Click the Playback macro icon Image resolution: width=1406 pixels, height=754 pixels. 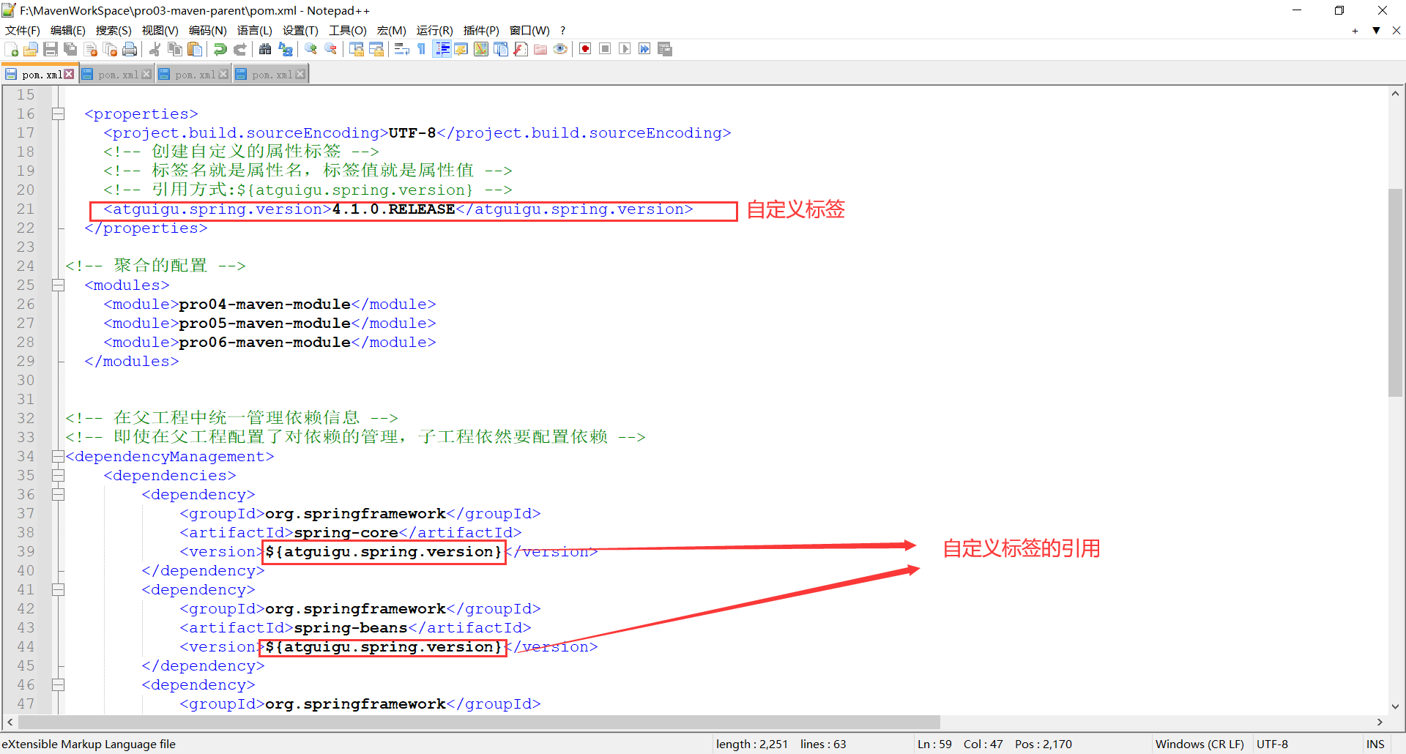click(x=625, y=49)
